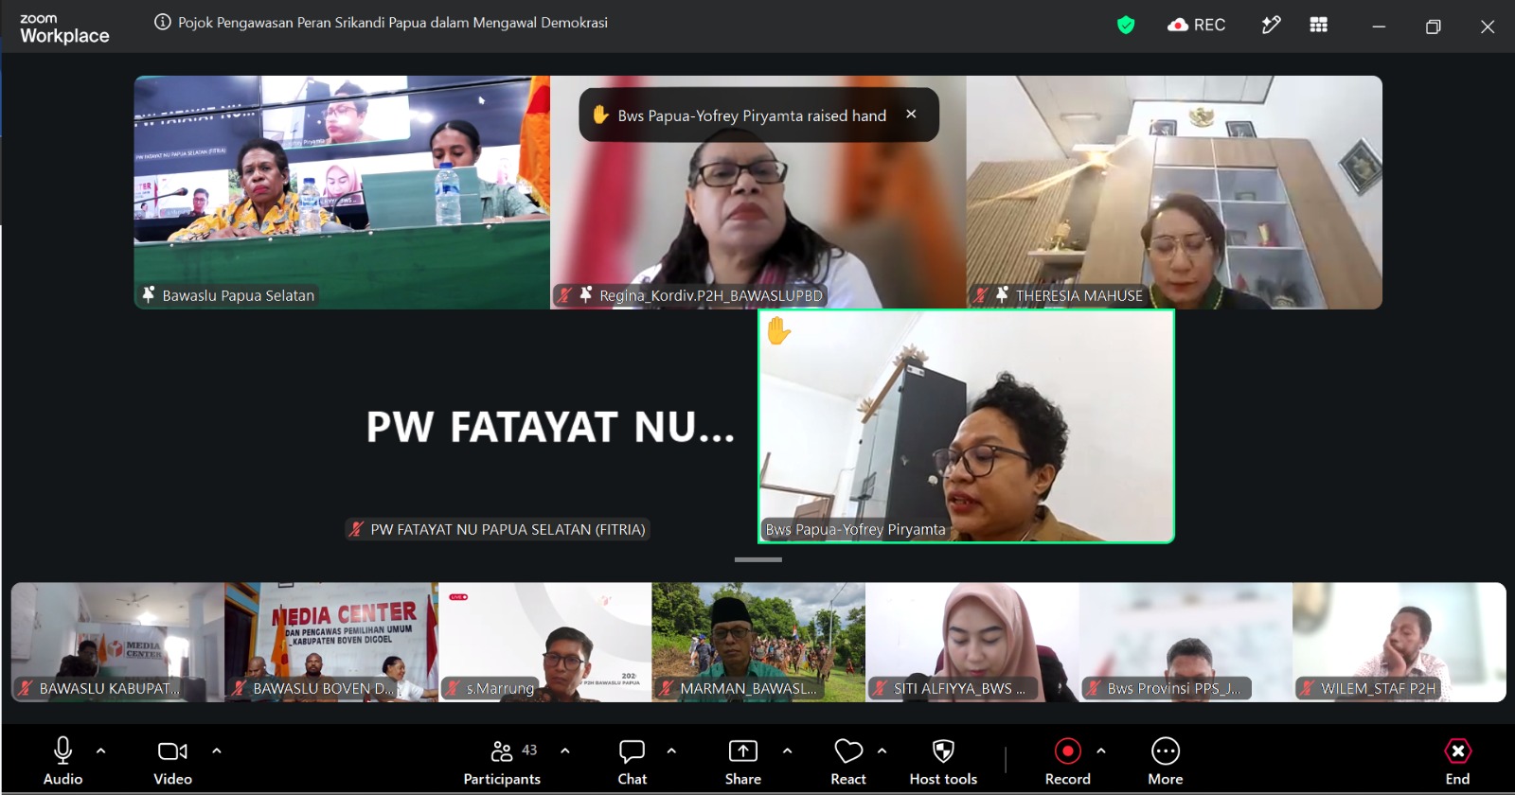Image resolution: width=1515 pixels, height=795 pixels.
Task: Select the BAWASLU BOVEN D thumbnail
Action: [331, 642]
